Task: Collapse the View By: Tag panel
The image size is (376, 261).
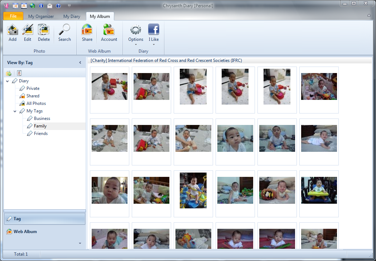Action: [x=80, y=63]
